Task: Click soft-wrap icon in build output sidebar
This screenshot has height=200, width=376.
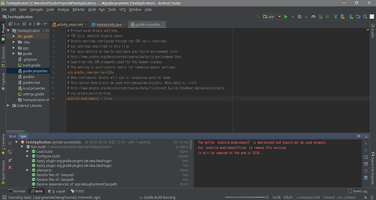Action: coord(366,157)
